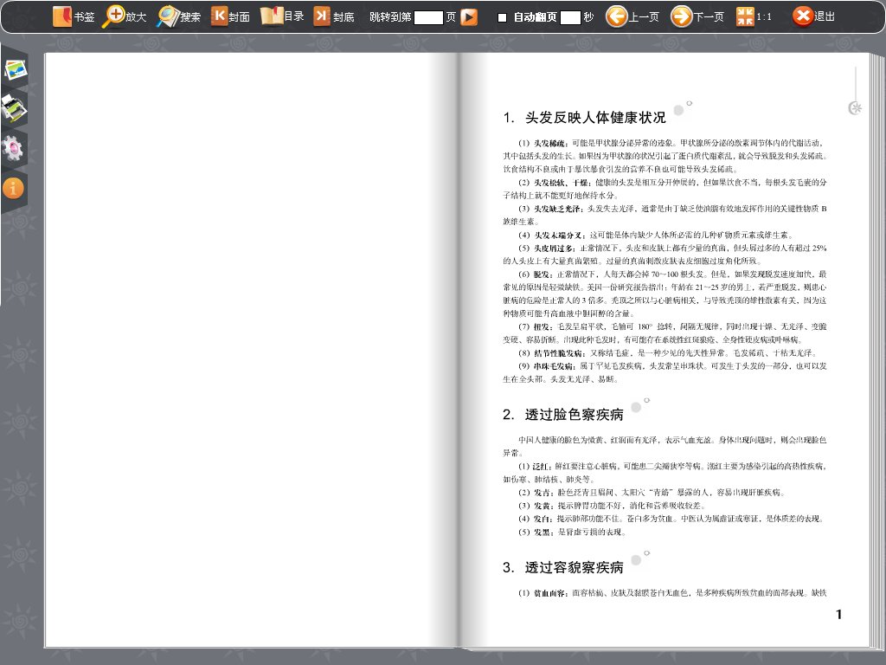
Task: Enable the auto page flip (自动翻页) checkbox
Action: (502, 17)
